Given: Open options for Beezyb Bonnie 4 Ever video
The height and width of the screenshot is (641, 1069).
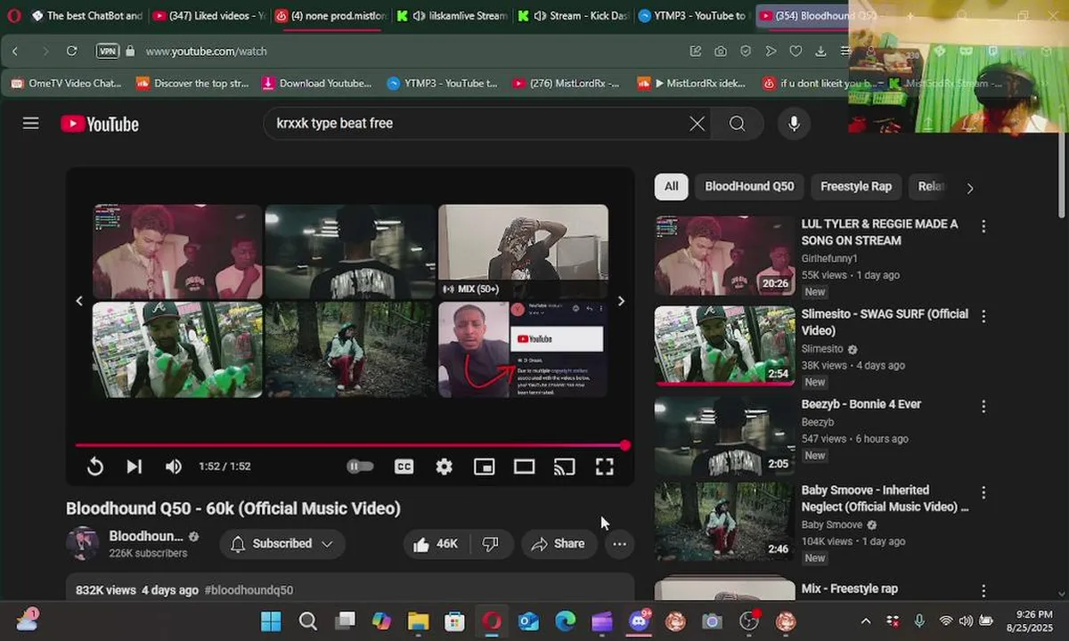Looking at the screenshot, I should click(x=983, y=406).
